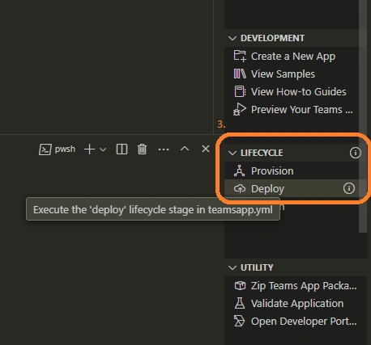Open terminal more actions ellipsis menu

pos(164,149)
